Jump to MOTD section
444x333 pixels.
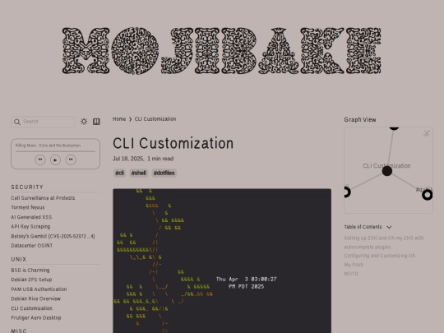[x=351, y=274]
